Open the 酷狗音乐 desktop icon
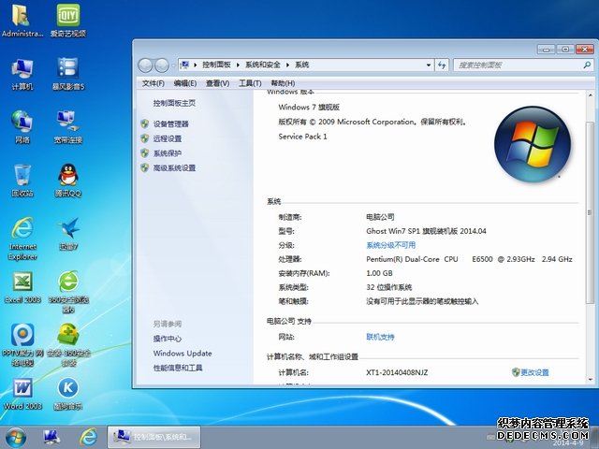 pos(68,394)
